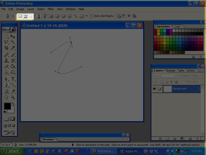Open the Normal blending mode dropdown
The height and width of the screenshot is (155, 206).
[165, 76]
